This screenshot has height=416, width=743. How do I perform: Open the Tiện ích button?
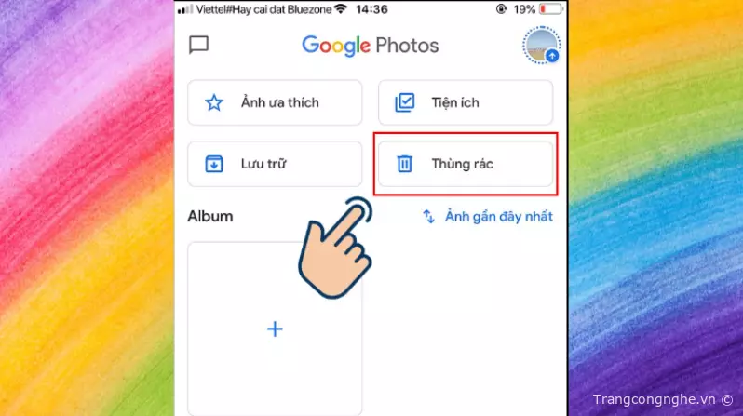click(x=466, y=102)
